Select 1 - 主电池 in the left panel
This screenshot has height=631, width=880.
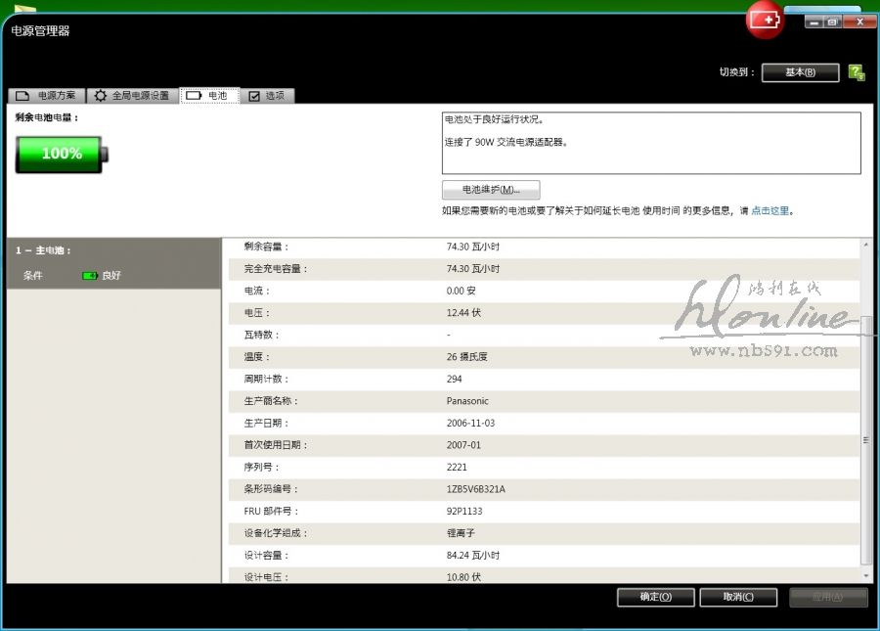[x=44, y=250]
